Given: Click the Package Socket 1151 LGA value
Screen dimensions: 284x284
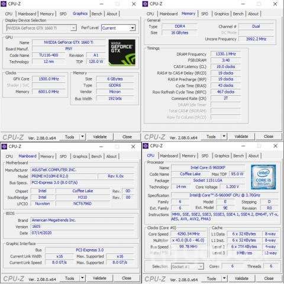Looking at the screenshot, I should coord(208,180).
